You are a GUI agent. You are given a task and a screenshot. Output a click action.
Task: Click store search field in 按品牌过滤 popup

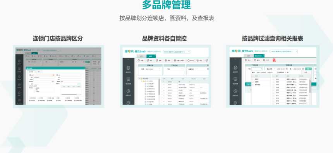266,72
